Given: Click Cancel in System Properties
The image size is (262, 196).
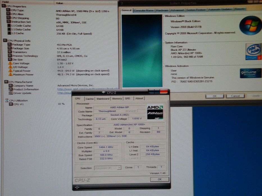Looking at the screenshot, I should click(235, 96).
